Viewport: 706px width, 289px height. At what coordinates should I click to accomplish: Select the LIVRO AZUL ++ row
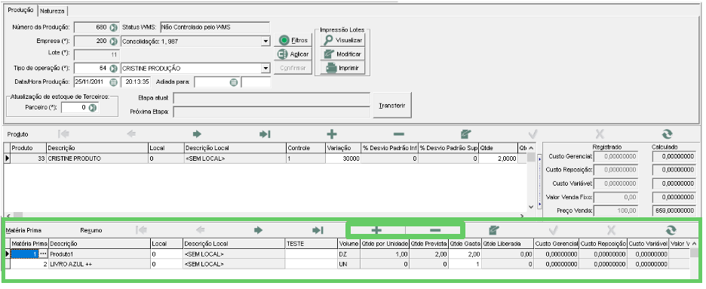click(x=347, y=264)
